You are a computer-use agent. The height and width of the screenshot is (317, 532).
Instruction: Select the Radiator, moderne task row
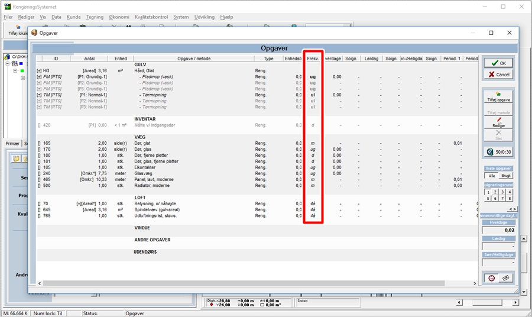257,186
